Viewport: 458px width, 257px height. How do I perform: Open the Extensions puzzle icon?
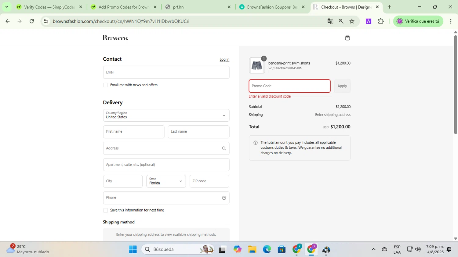[x=381, y=21]
